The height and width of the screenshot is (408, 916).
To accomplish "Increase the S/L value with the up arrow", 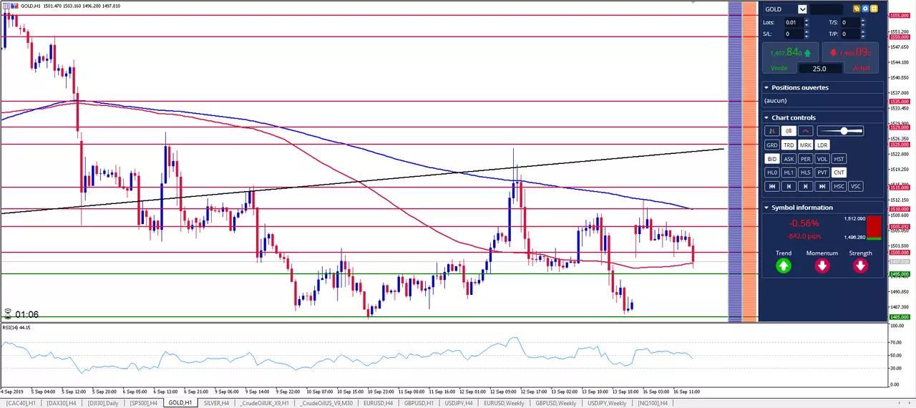I will click(807, 31).
